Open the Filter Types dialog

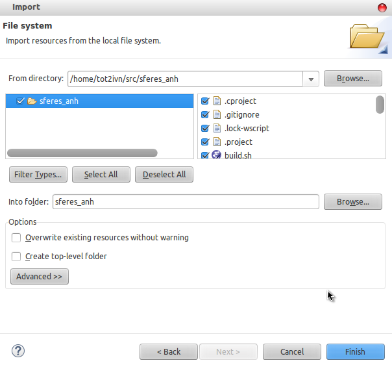[38, 175]
